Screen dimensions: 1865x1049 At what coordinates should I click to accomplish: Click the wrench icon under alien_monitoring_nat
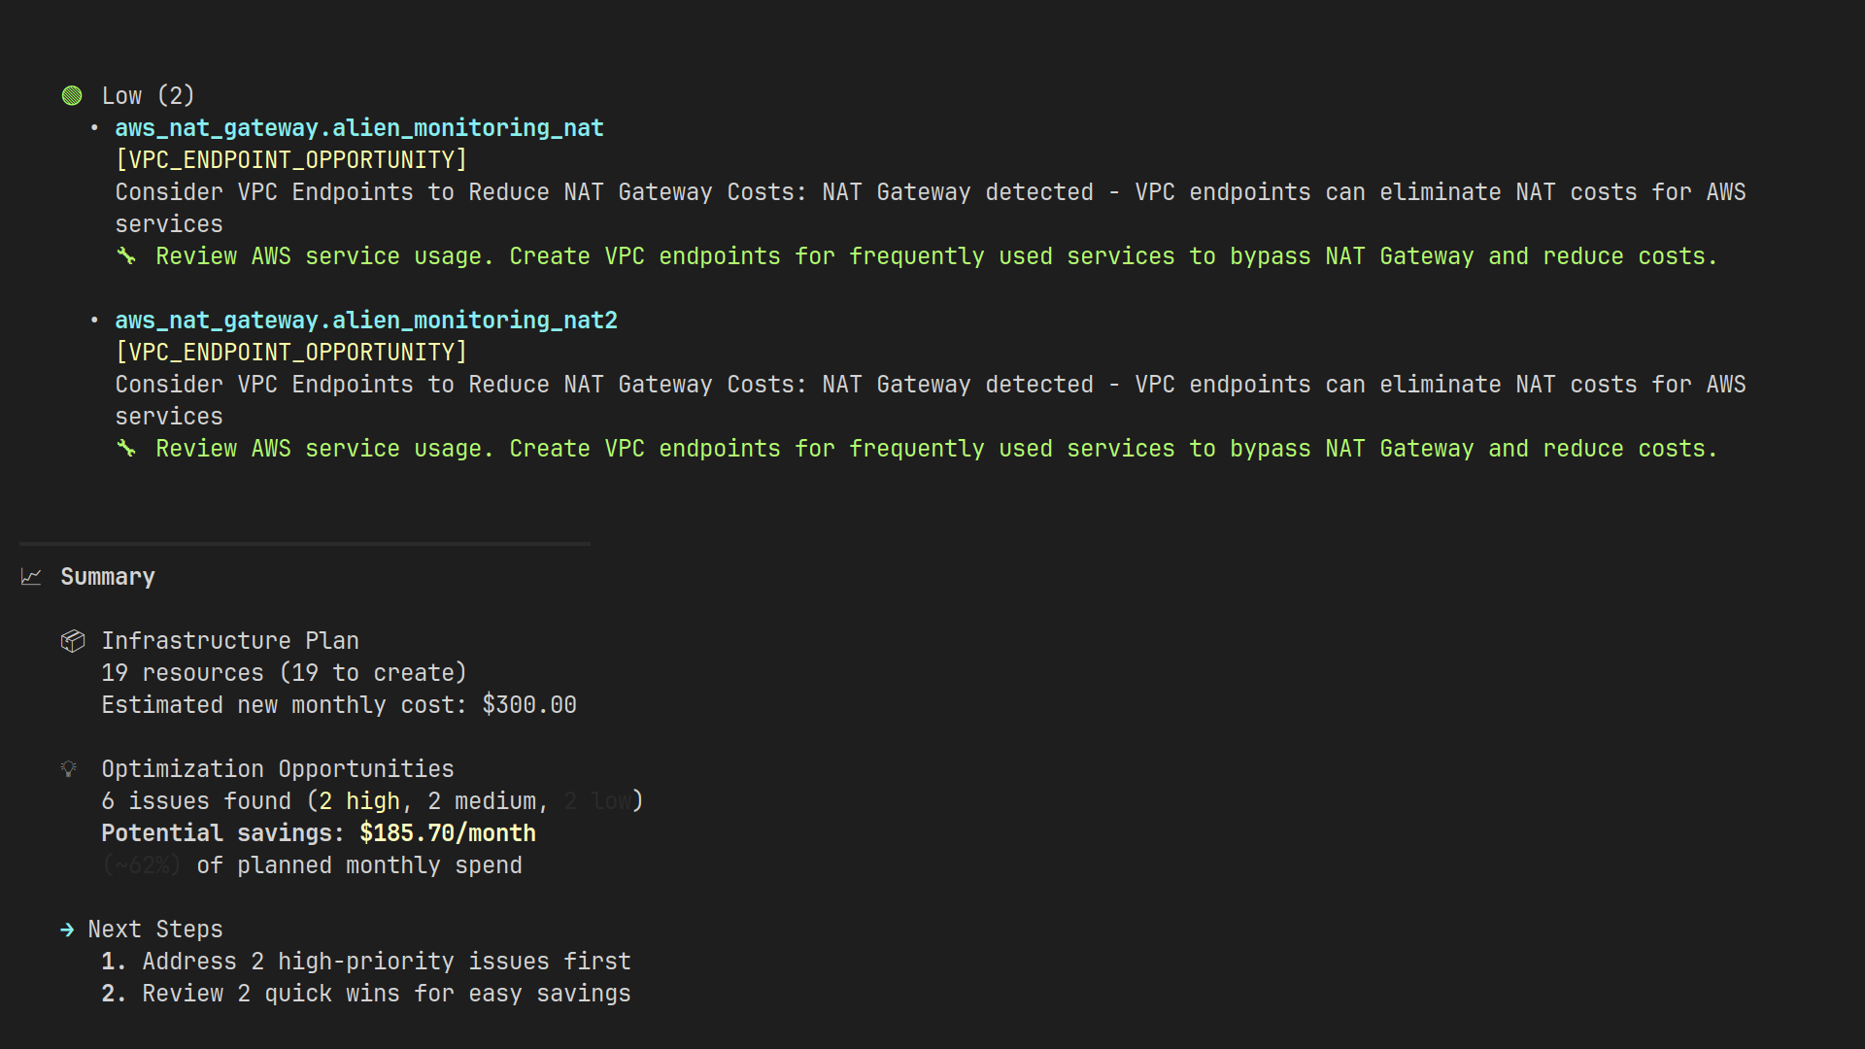click(127, 256)
